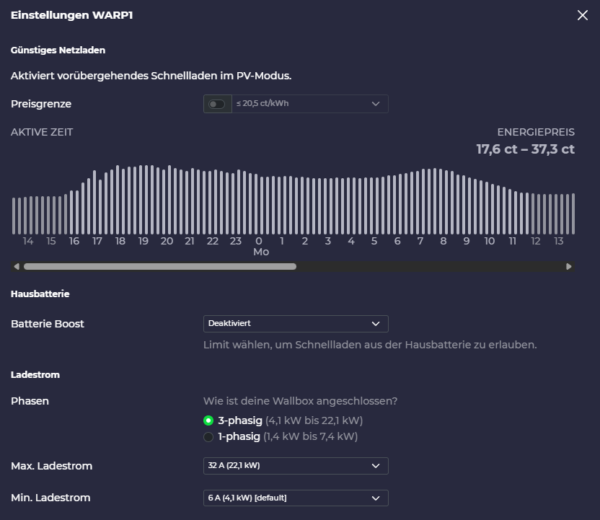Click the horizontal scrollbar thumb under chart

pos(159,267)
